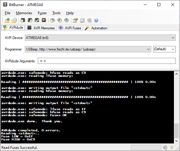Click the verify fuses checkmark icon
Screen dimensions: 180x151
click(67, 20)
